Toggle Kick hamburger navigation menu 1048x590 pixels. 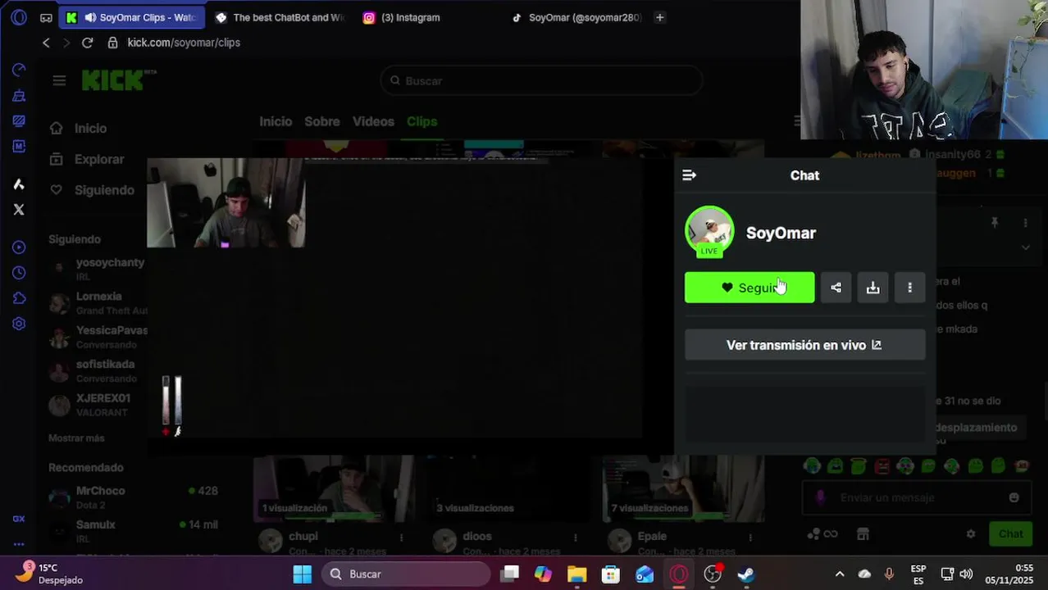coord(59,80)
